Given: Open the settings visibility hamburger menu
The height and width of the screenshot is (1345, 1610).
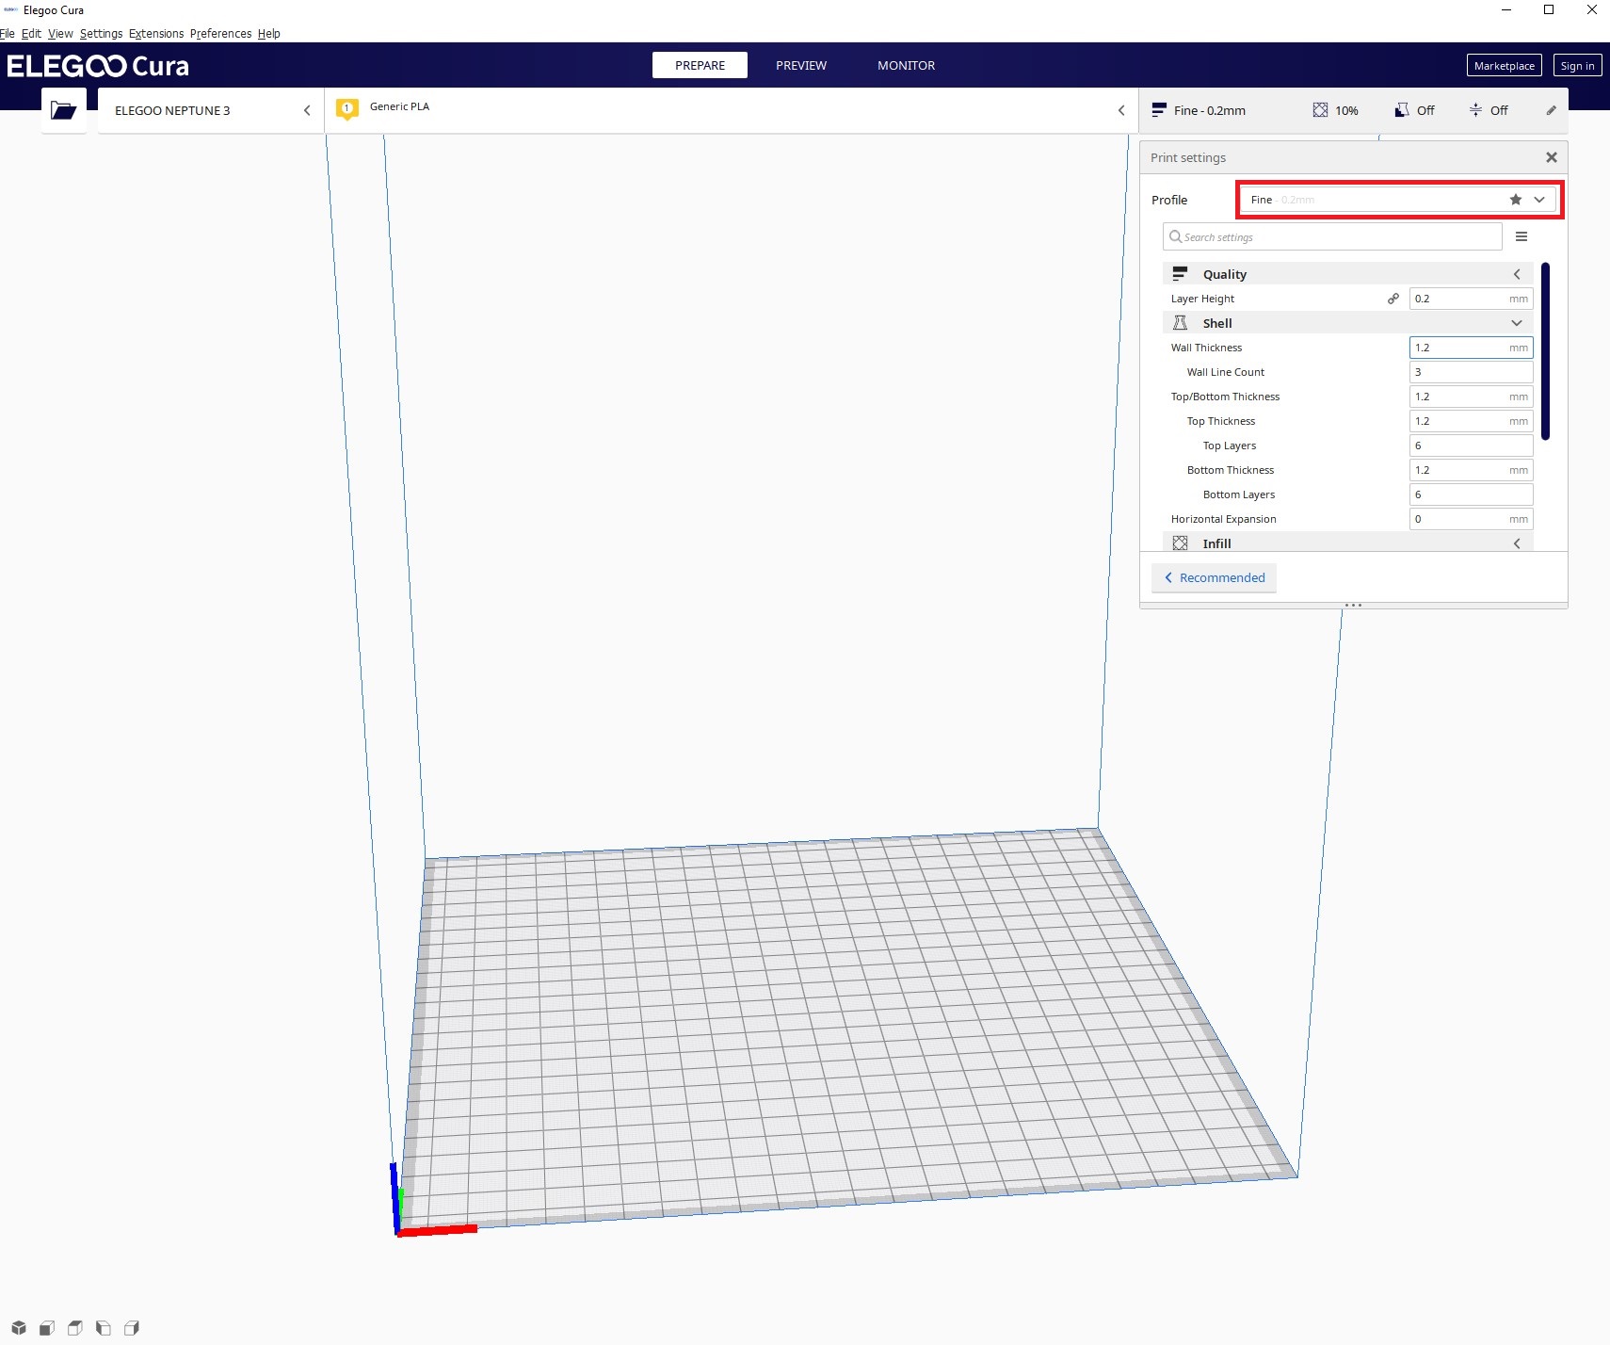Looking at the screenshot, I should pyautogui.click(x=1521, y=236).
